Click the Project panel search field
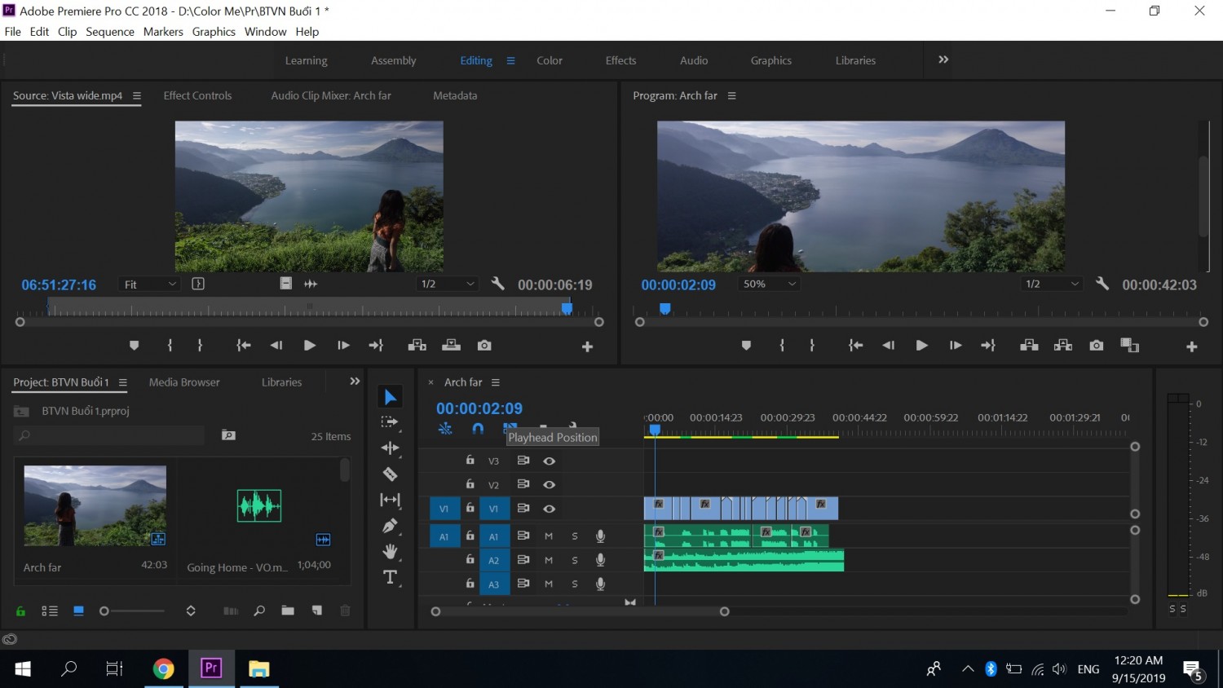Viewport: 1223px width, 688px height. point(109,435)
